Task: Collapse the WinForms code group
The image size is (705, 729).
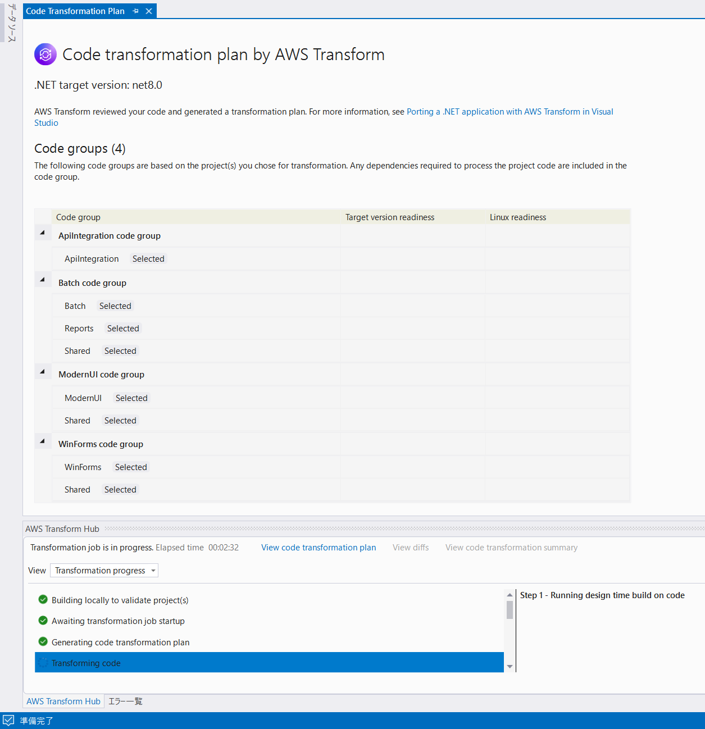Action: [42, 441]
